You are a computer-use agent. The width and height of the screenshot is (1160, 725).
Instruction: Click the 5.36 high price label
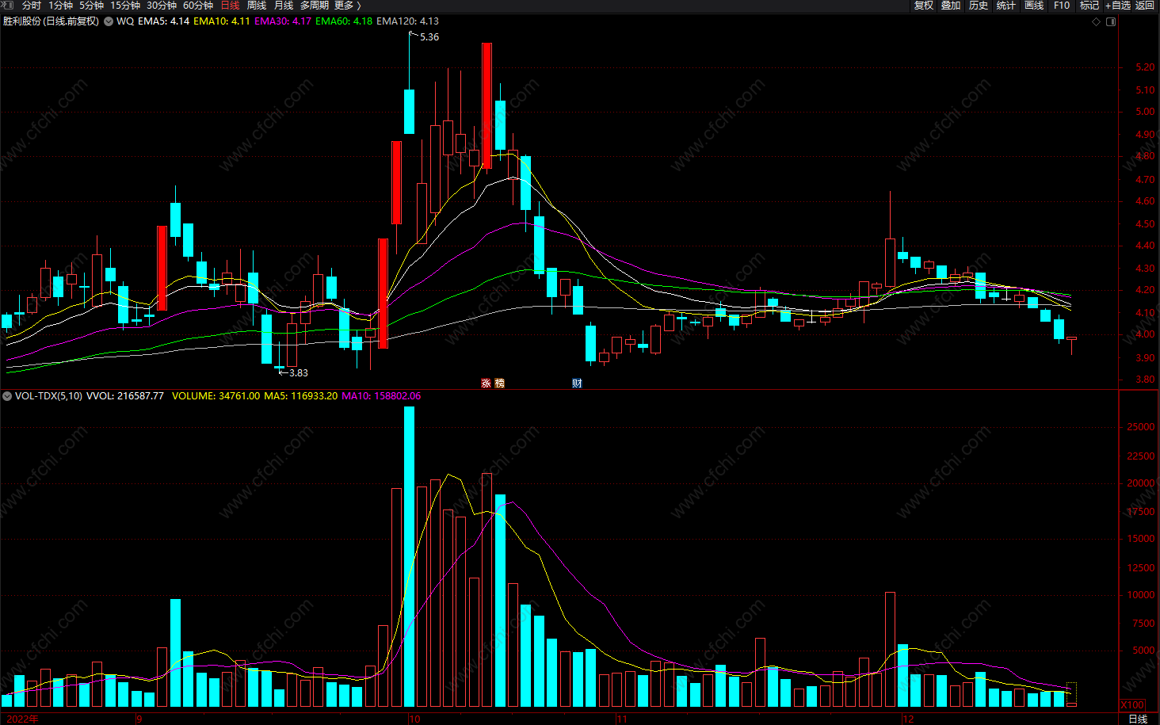pyautogui.click(x=429, y=37)
